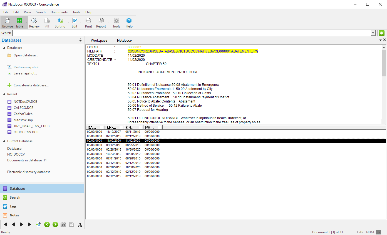Viewport: 387px width, 235px height.
Task: Click Open database... link
Action: point(26,55)
